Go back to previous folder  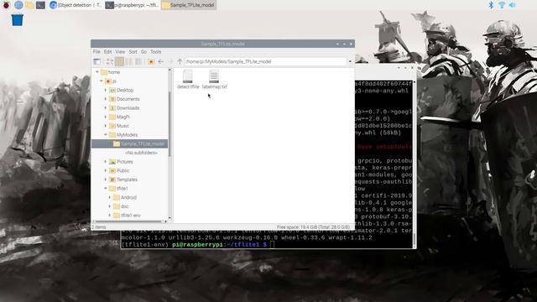click(160, 61)
